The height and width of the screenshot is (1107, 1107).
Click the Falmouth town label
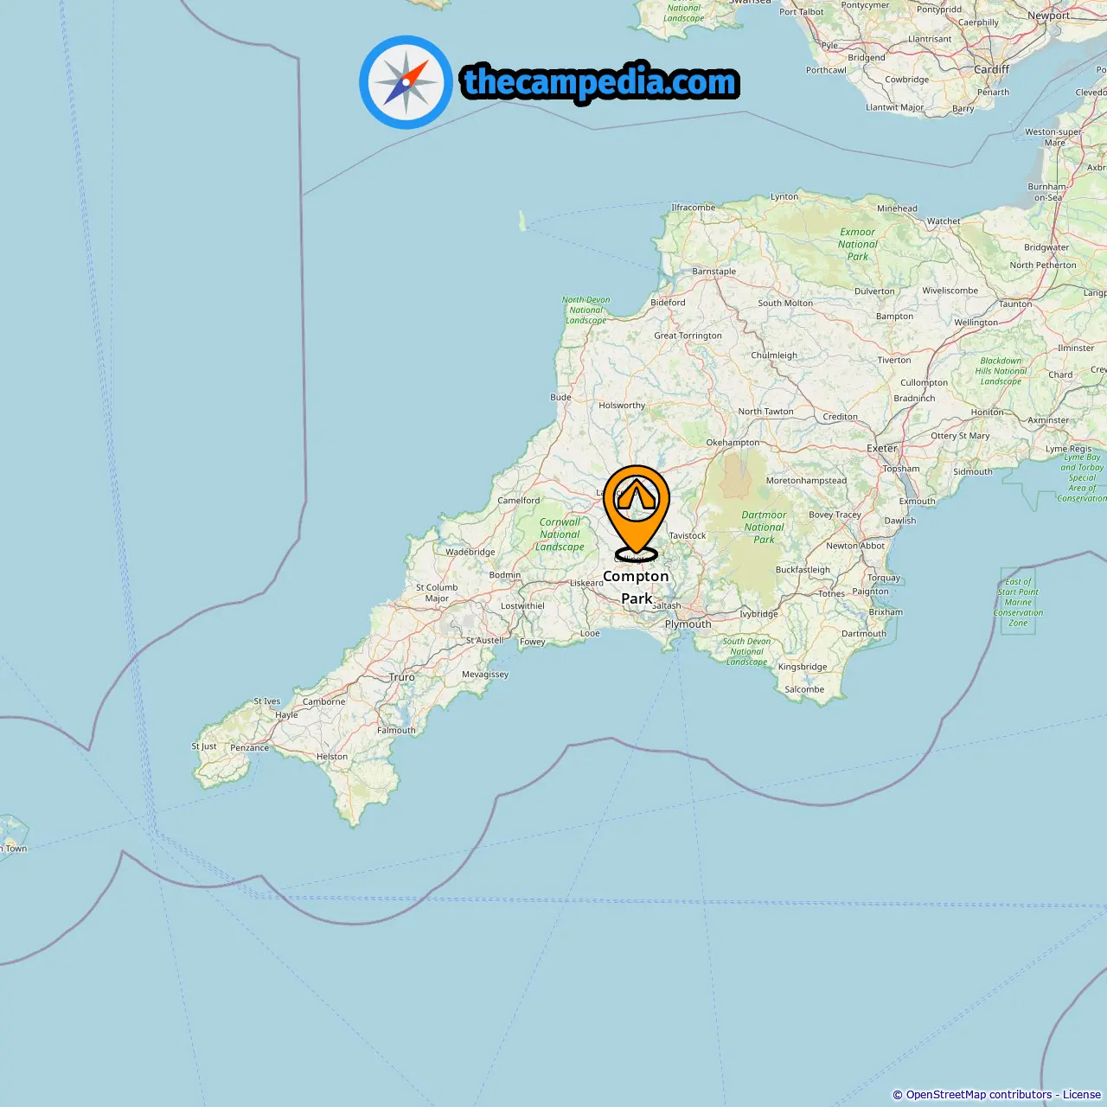coord(396,731)
